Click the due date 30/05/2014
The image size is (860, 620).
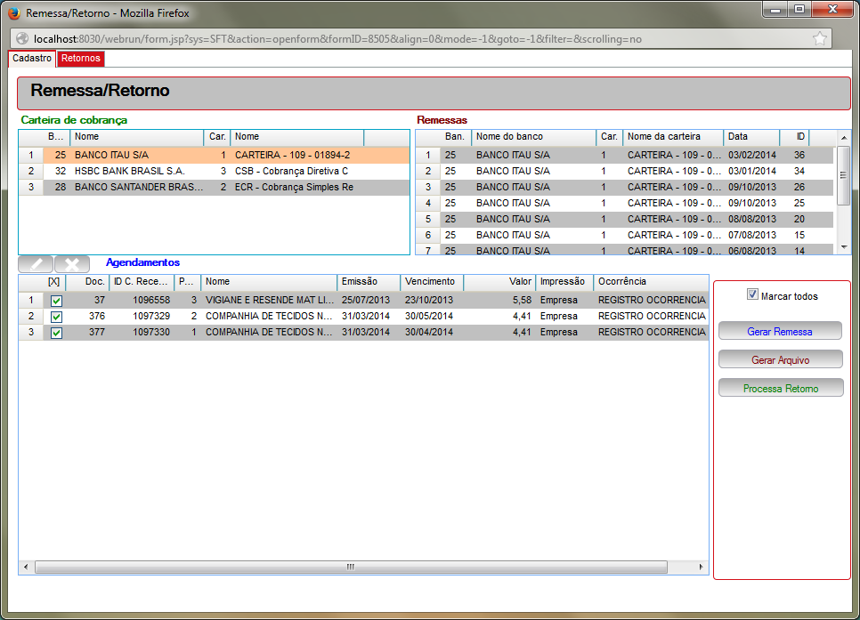[429, 317]
